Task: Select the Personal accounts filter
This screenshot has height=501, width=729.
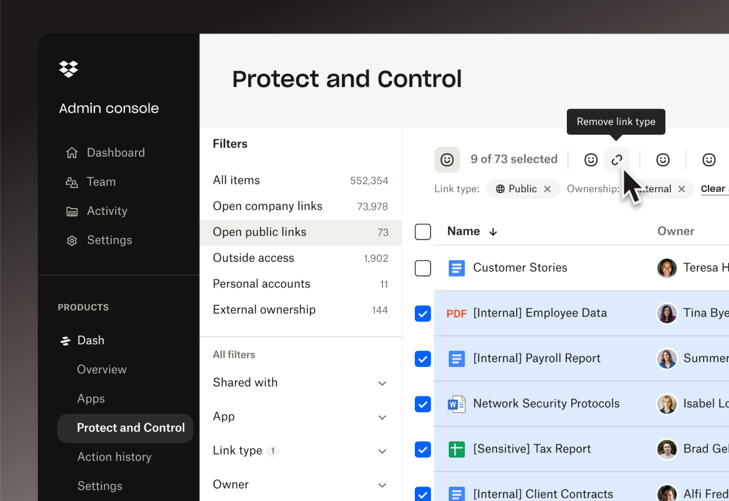Action: 300,284
